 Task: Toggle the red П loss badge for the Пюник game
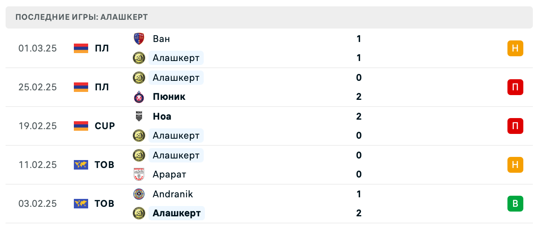pos(515,87)
